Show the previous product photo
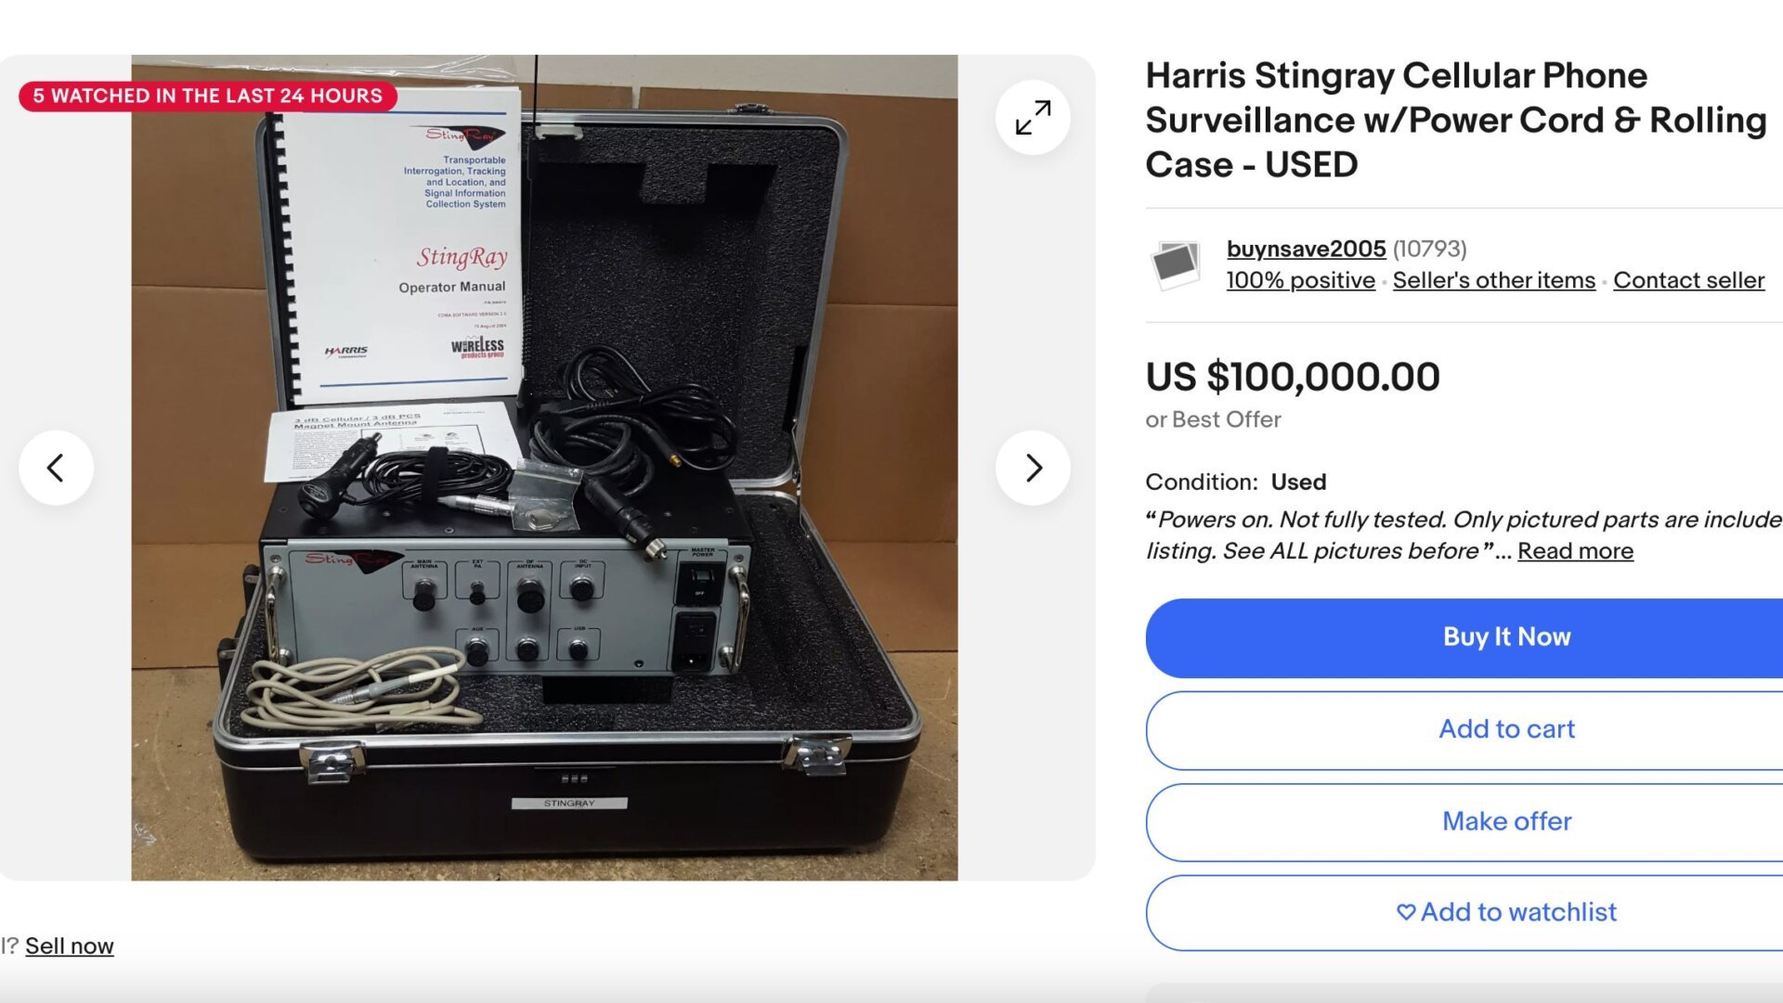 click(56, 468)
